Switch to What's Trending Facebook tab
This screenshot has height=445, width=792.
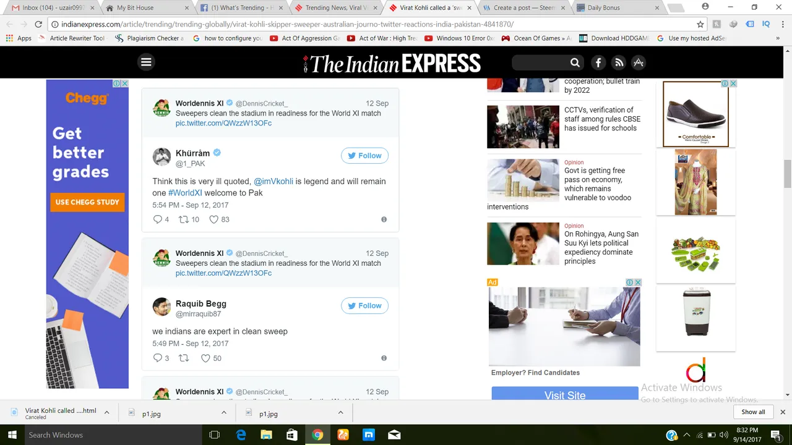[240, 7]
